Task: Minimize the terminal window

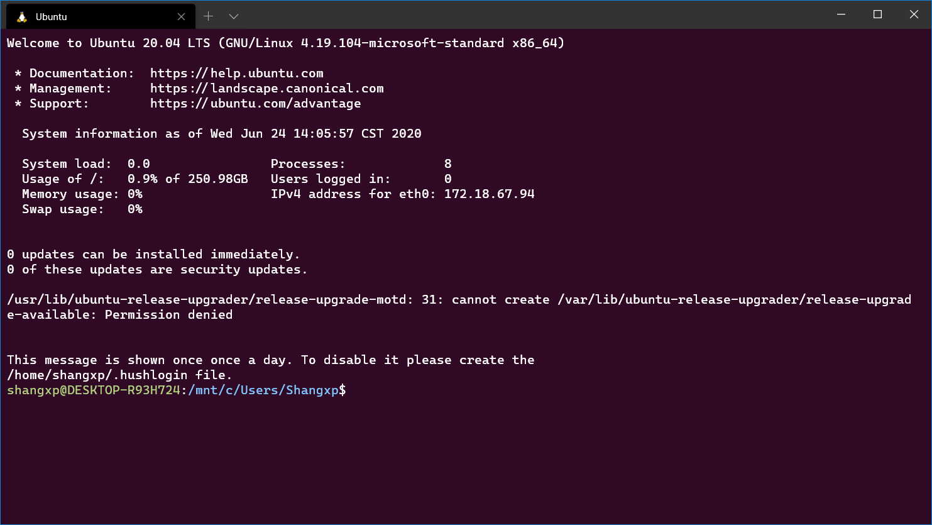Action: coord(842,14)
